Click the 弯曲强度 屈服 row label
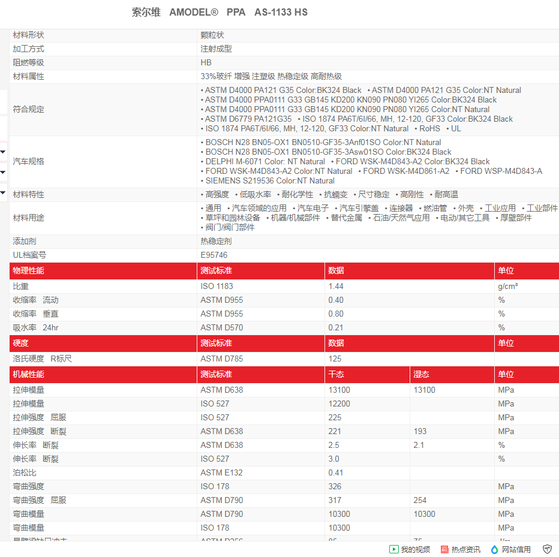559x557 pixels. [40, 500]
